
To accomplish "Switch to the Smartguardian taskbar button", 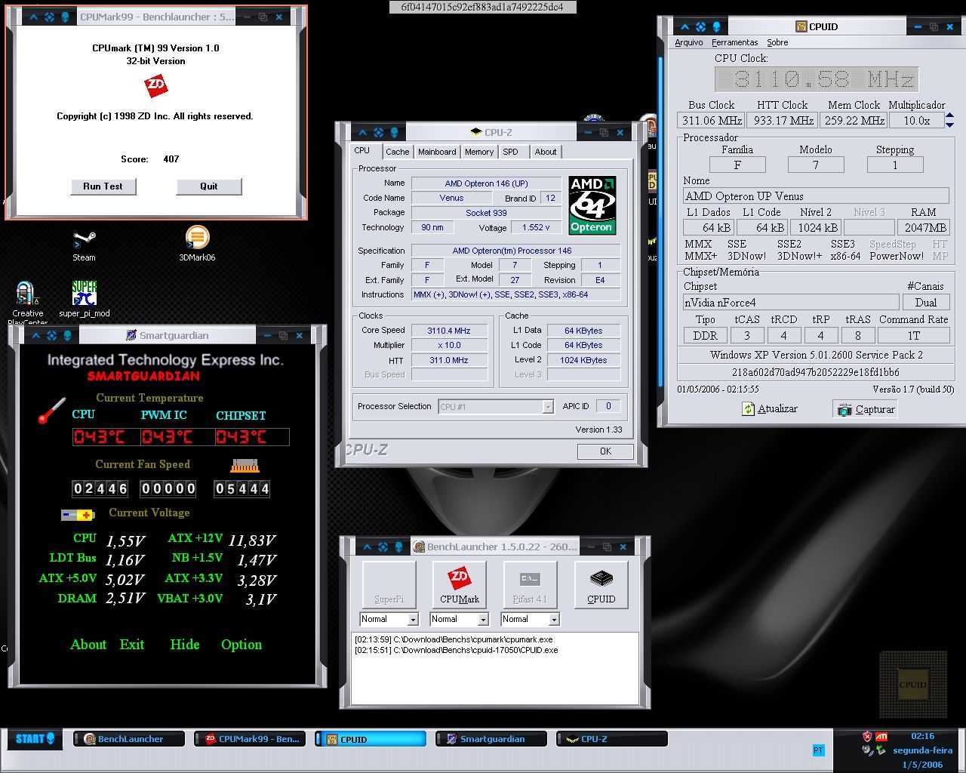I will [491, 739].
